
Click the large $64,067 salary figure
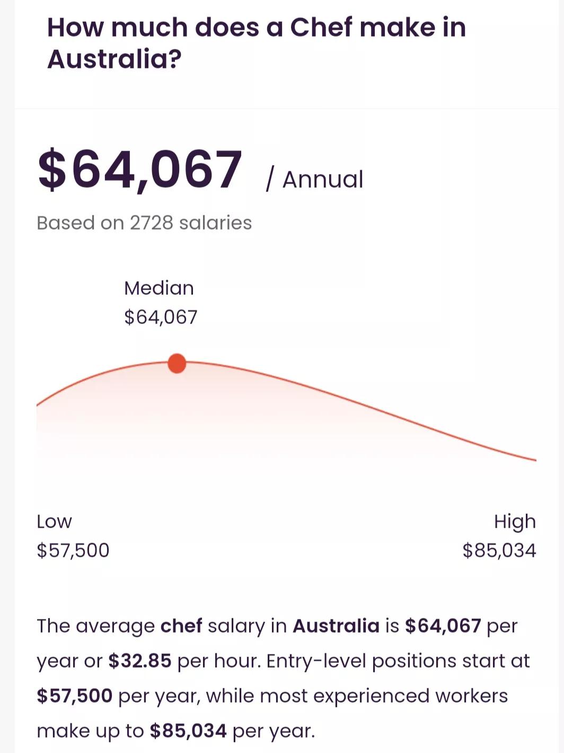pyautogui.click(x=140, y=170)
